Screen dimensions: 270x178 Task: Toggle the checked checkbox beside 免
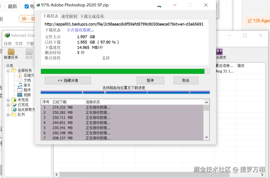click(x=26, y=6)
